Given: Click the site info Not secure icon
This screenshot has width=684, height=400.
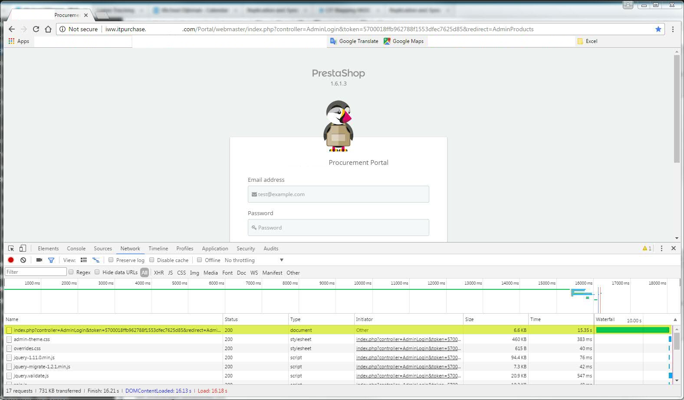Looking at the screenshot, I should point(63,29).
